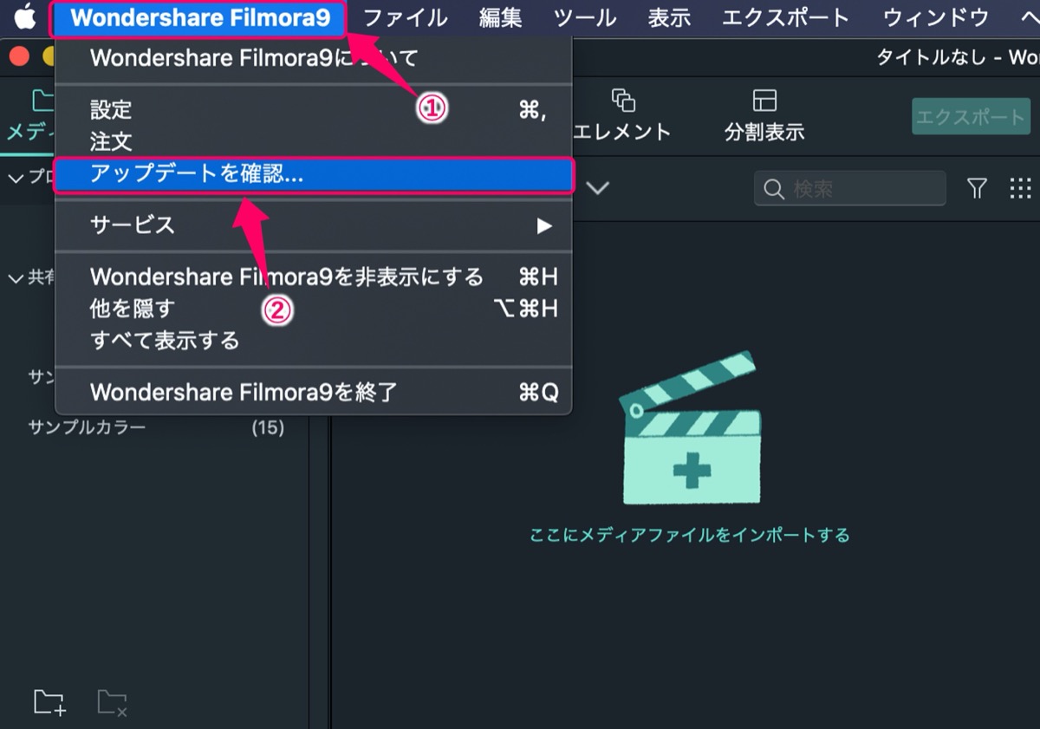Select サンプルカラー in the sidebar

[x=87, y=427]
